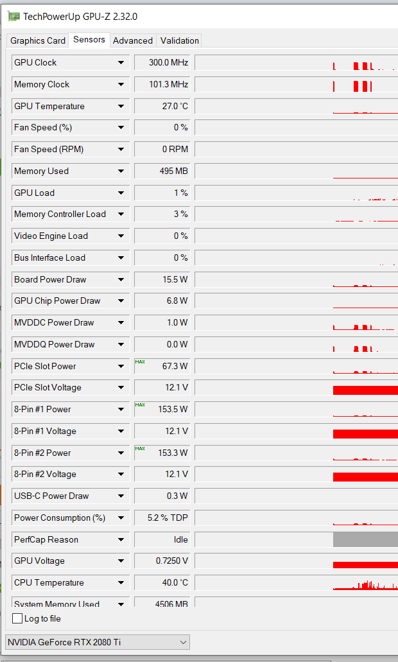Click the PerfCap Reason gray graph bar
398x662 pixels.
[x=365, y=539]
